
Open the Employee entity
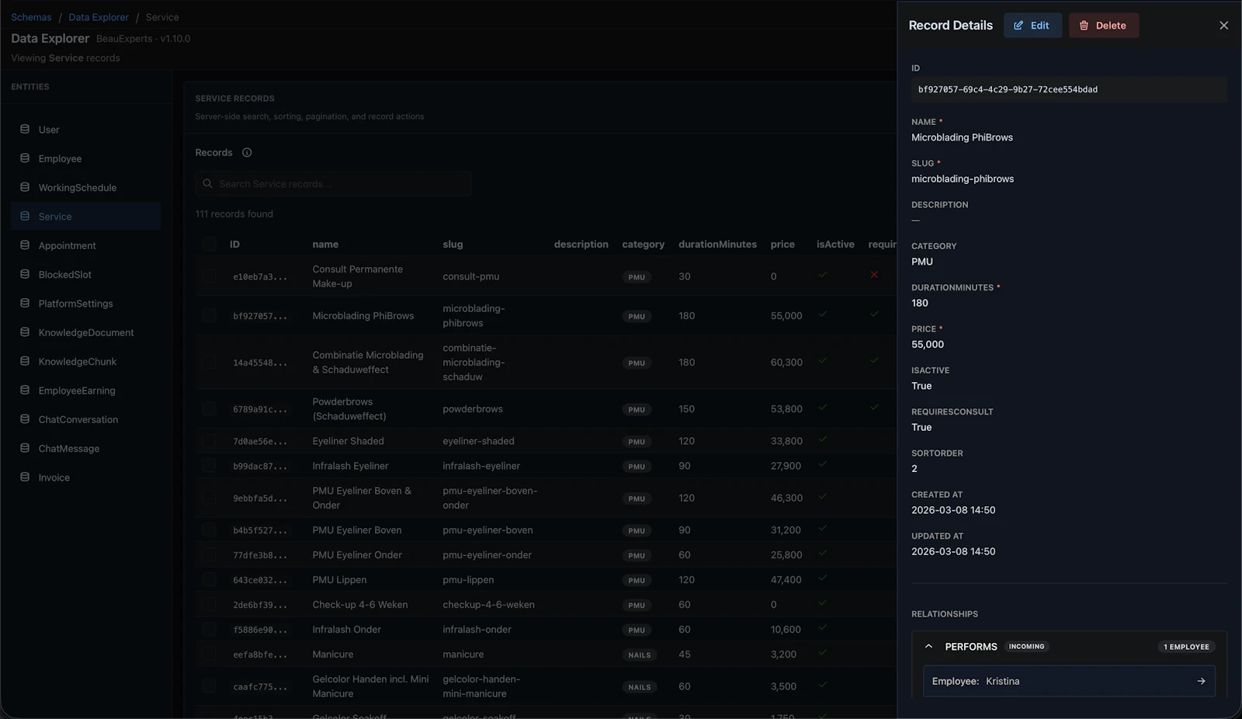[86, 158]
